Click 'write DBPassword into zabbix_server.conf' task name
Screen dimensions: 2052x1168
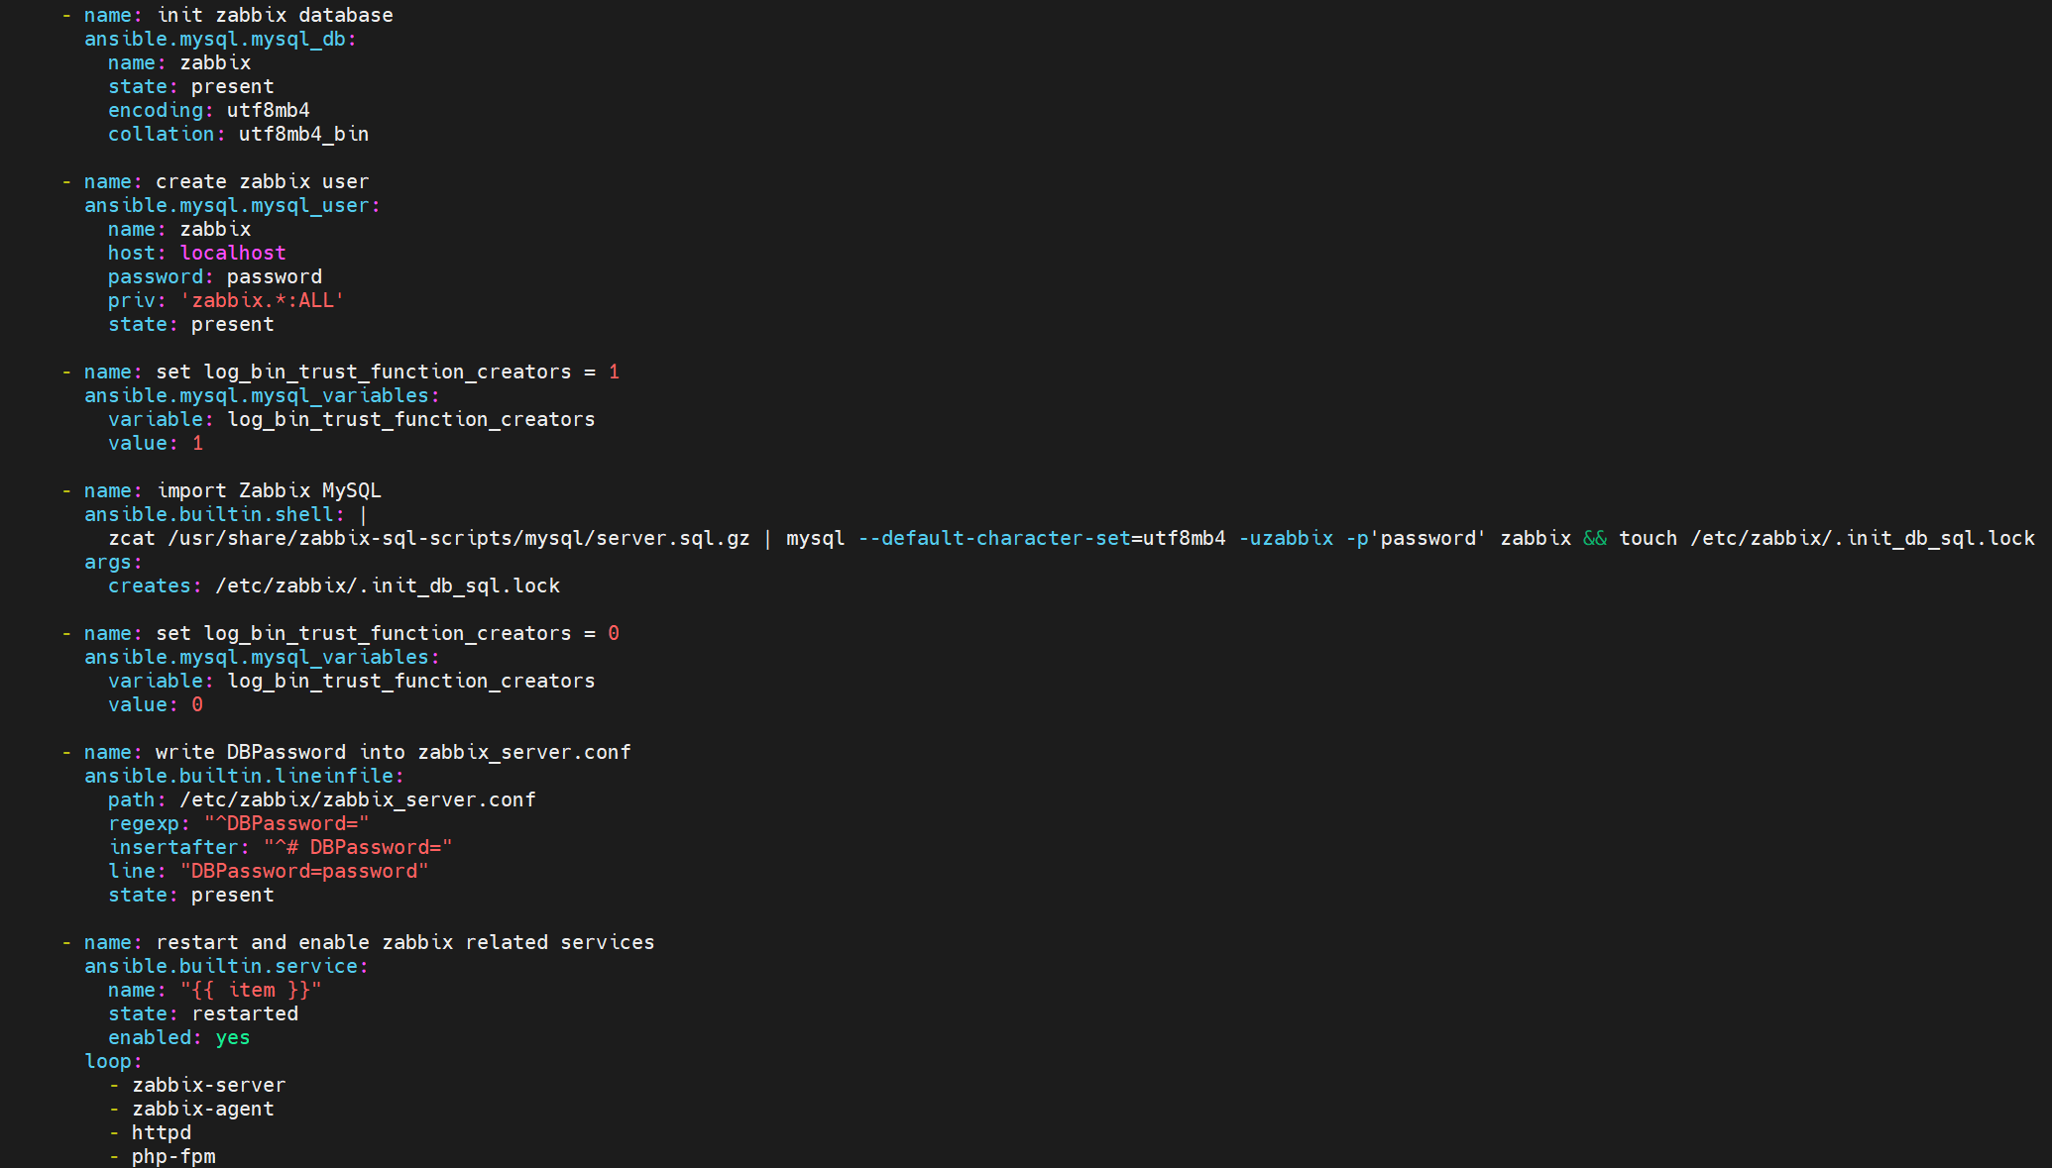394,752
